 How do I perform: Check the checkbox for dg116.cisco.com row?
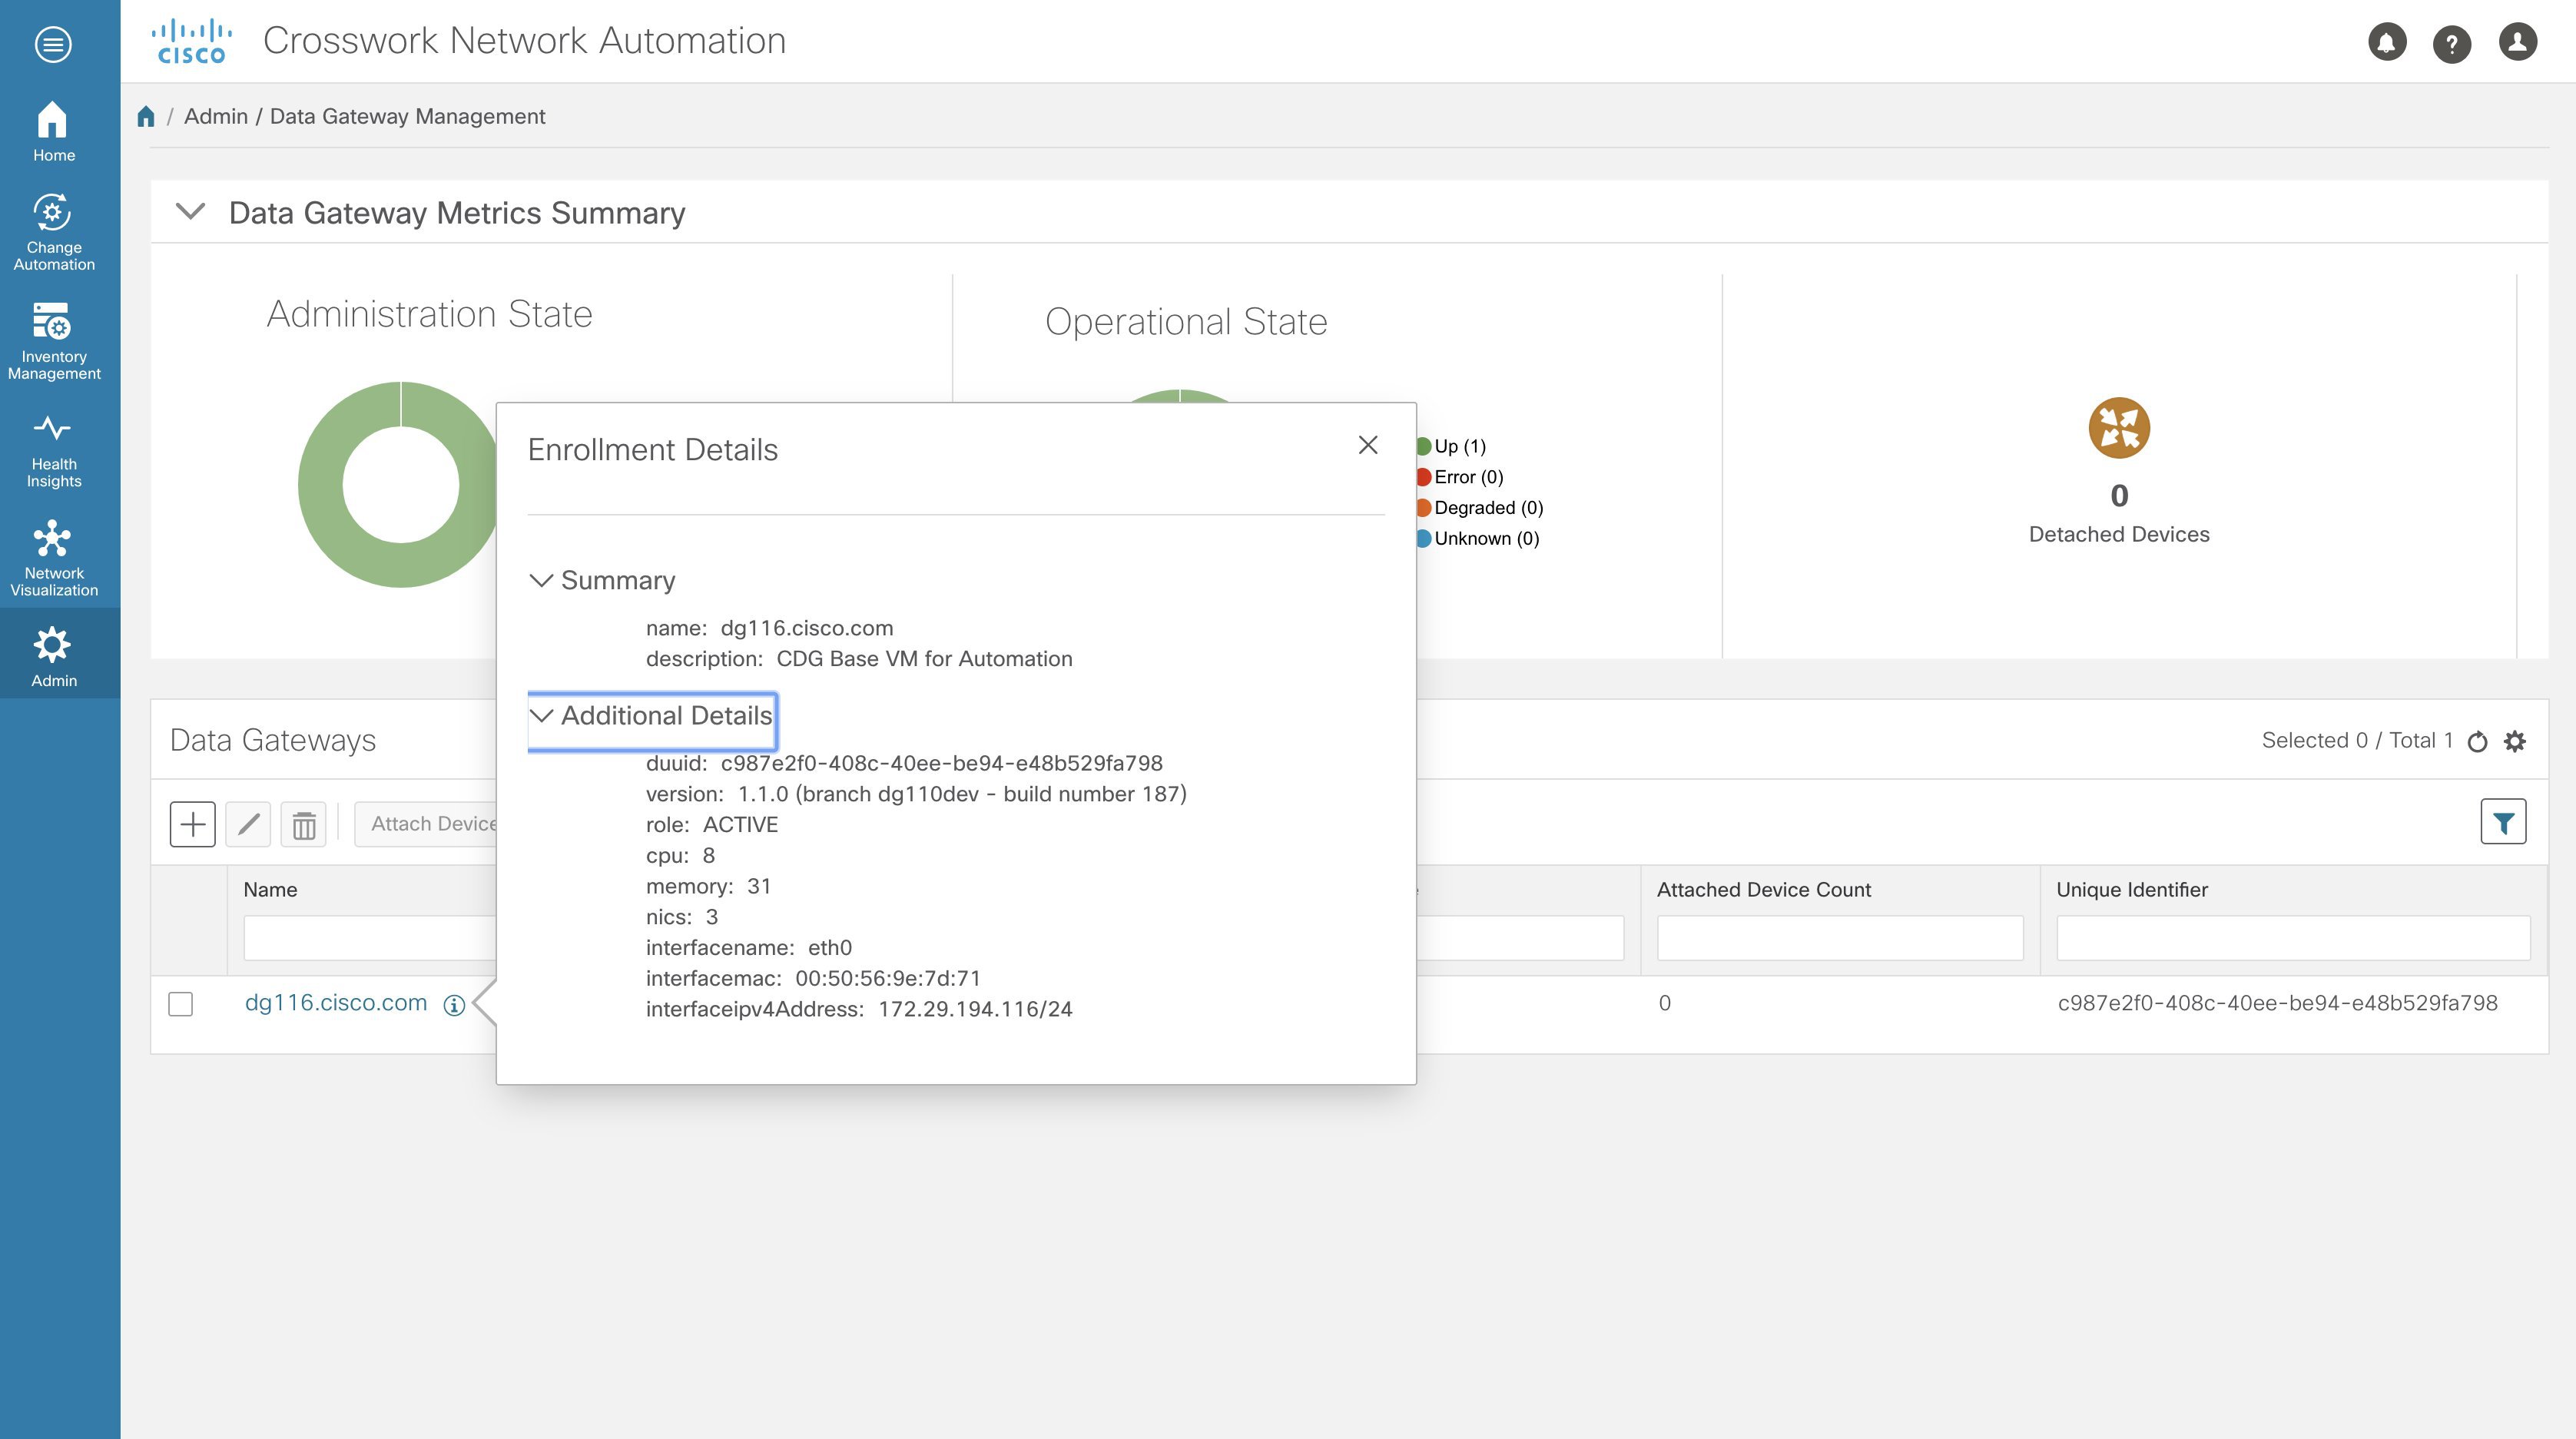coord(181,1004)
